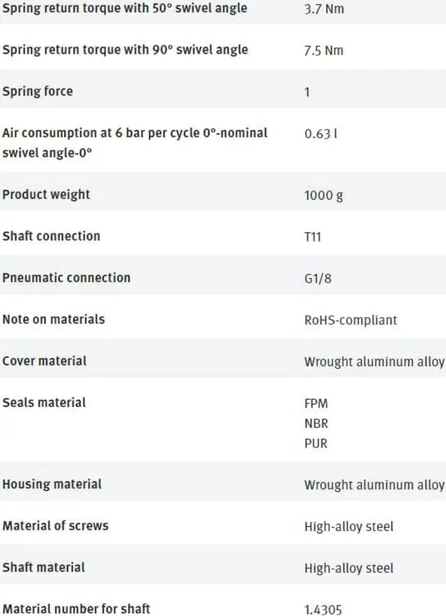
Task: Select PUR in seals material list
Action: [x=316, y=444]
